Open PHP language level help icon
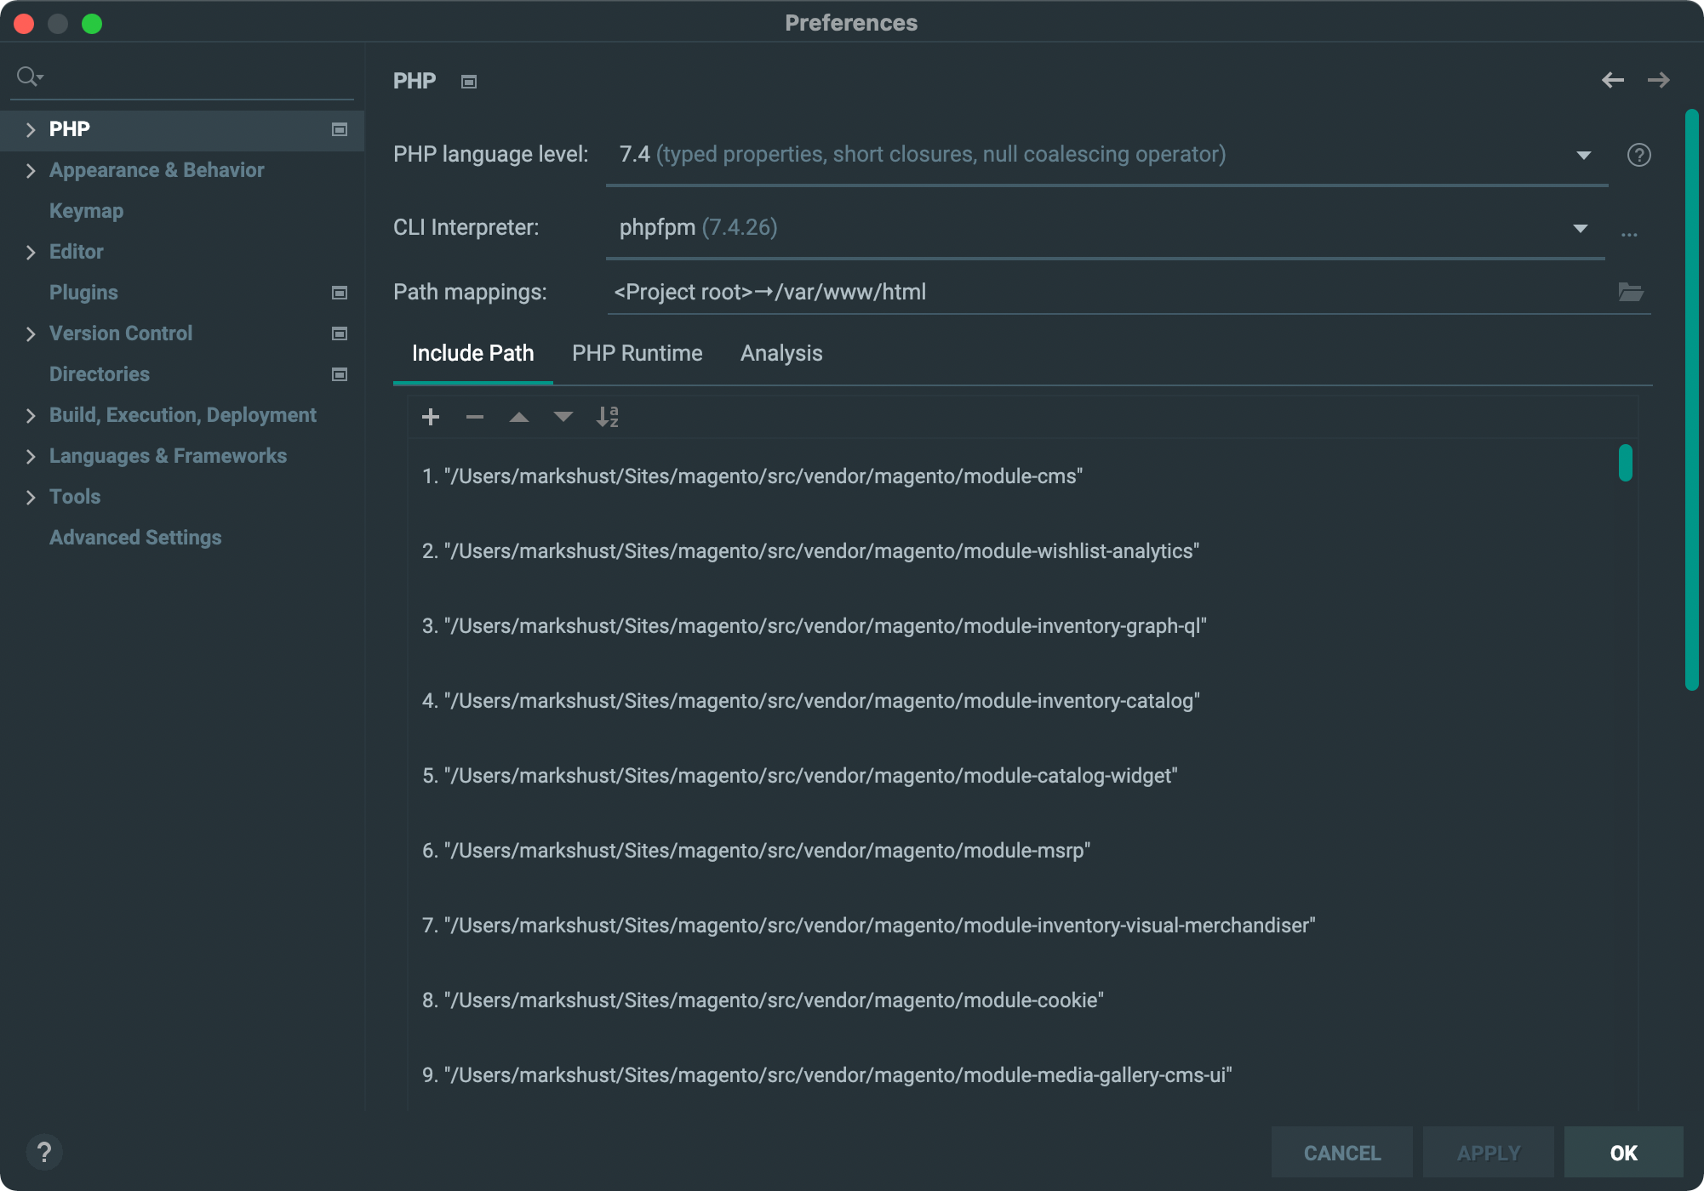 coord(1638,155)
